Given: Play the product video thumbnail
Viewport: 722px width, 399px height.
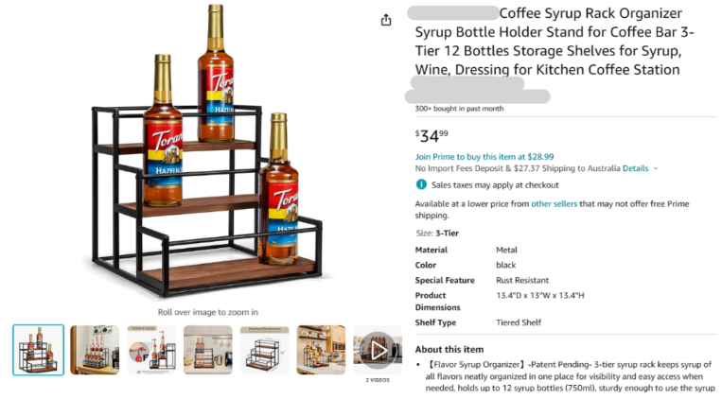Looking at the screenshot, I should (x=378, y=350).
